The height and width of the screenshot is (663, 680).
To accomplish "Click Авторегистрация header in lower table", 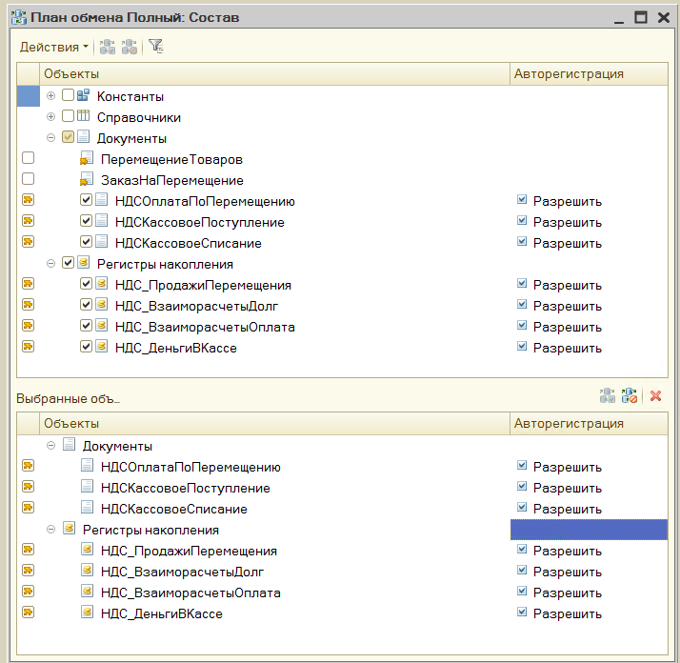I will click(589, 424).
